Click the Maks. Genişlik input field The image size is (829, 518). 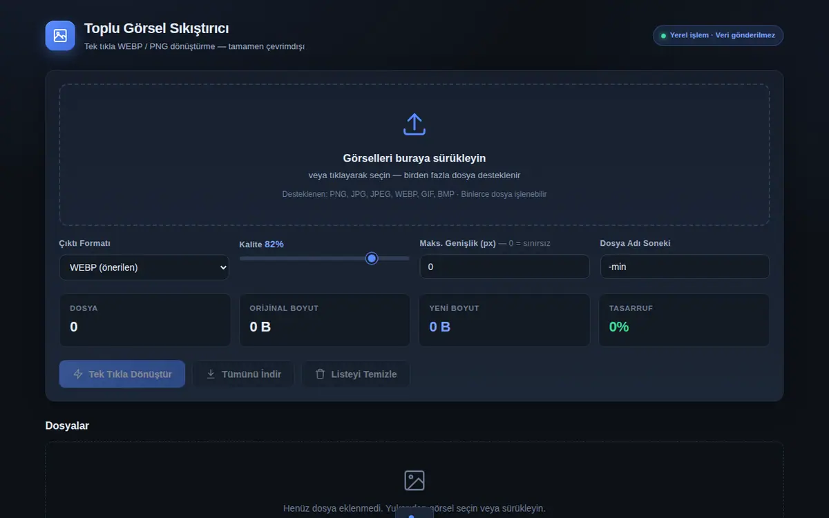point(505,267)
